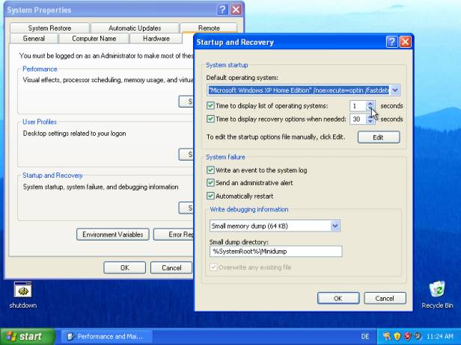Disable Automatically restart option
The image size is (461, 345).
210,196
